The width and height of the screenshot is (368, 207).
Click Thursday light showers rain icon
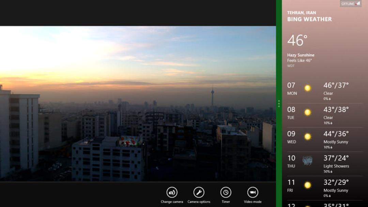coord(307,161)
